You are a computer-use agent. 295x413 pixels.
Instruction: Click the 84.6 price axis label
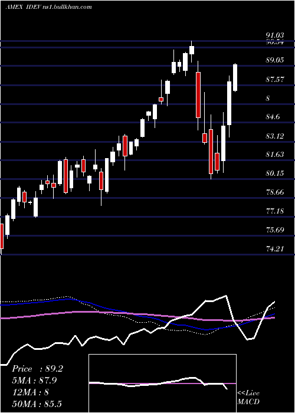[273, 117]
